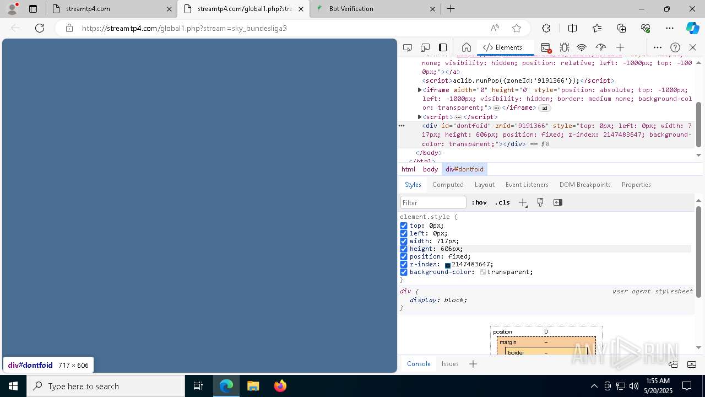Switch to the Layout tab
This screenshot has height=397, width=705.
(485, 185)
